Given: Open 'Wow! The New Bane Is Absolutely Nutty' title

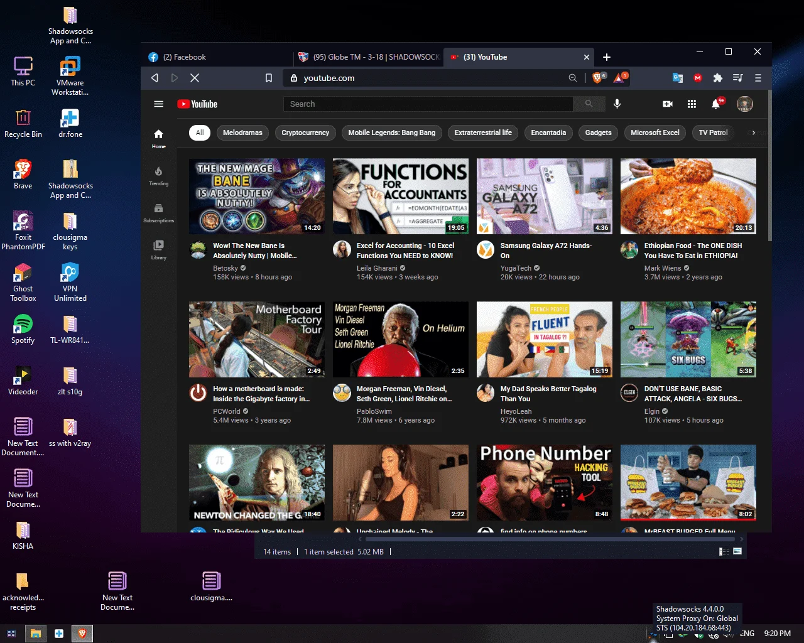Looking at the screenshot, I should point(255,251).
